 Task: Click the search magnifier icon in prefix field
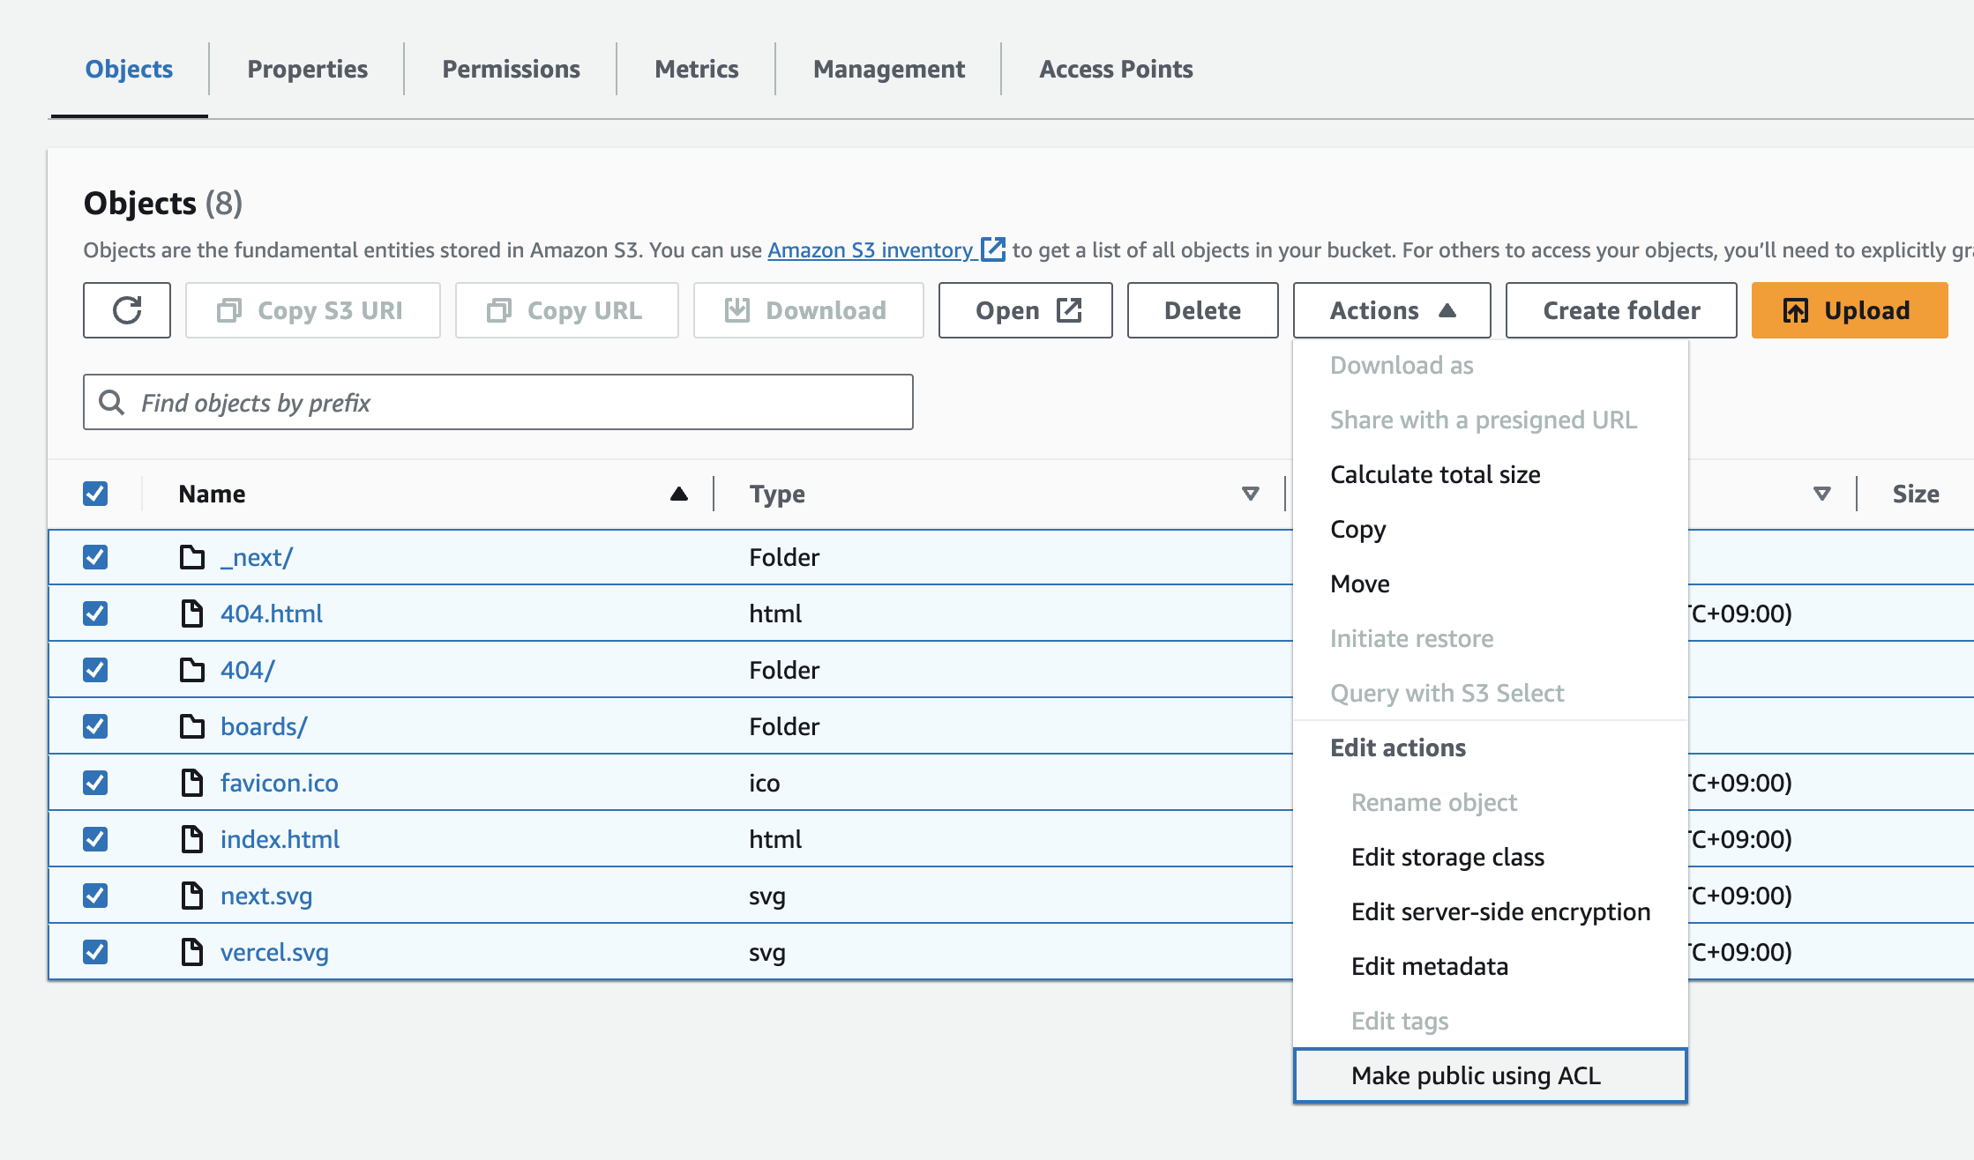[x=112, y=403]
